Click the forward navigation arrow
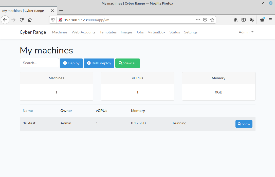275x177 pixels. 13,20
